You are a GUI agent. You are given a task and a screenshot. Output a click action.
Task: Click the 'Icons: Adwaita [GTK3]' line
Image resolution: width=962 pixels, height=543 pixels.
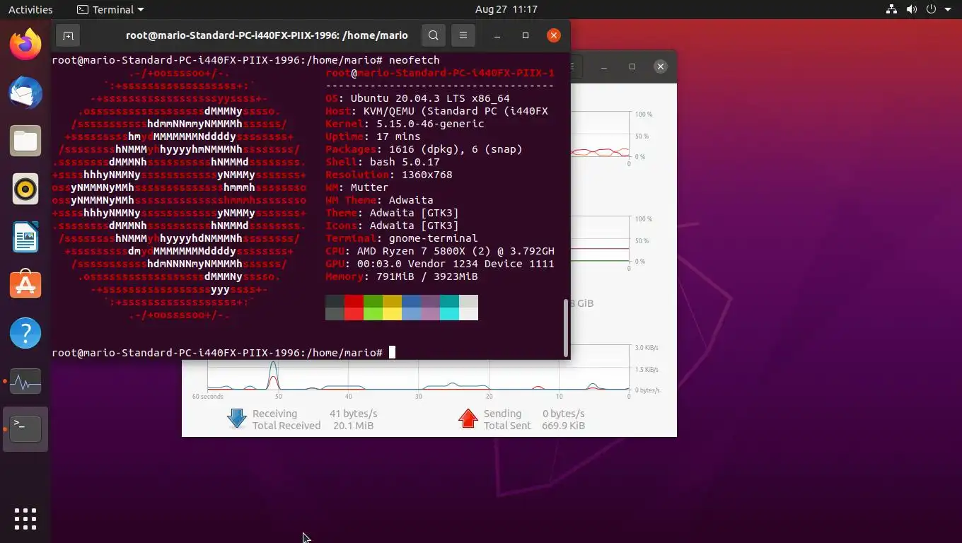[x=392, y=226]
